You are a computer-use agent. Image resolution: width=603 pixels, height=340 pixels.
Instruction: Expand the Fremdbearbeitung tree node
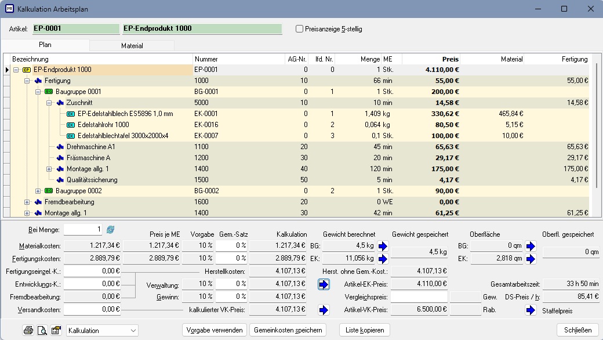pyautogui.click(x=27, y=202)
